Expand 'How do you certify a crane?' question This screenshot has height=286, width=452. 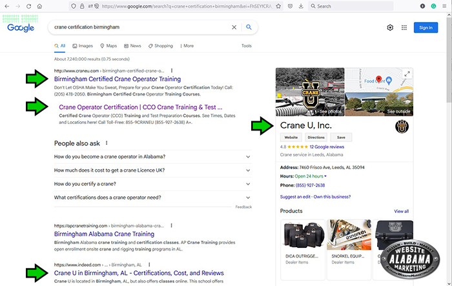[153, 184]
